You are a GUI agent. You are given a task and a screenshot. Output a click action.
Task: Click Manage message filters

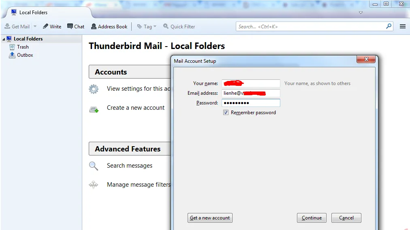pyautogui.click(x=139, y=185)
